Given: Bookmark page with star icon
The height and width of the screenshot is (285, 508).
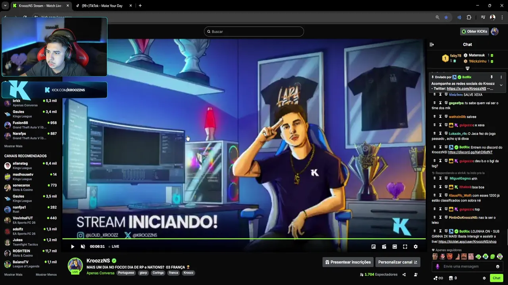Looking at the screenshot, I should tap(446, 17).
